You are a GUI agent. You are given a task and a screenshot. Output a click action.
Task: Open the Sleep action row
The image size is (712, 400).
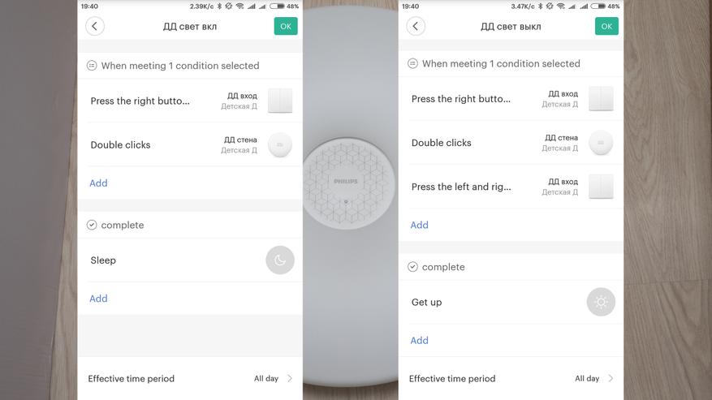tap(190, 260)
